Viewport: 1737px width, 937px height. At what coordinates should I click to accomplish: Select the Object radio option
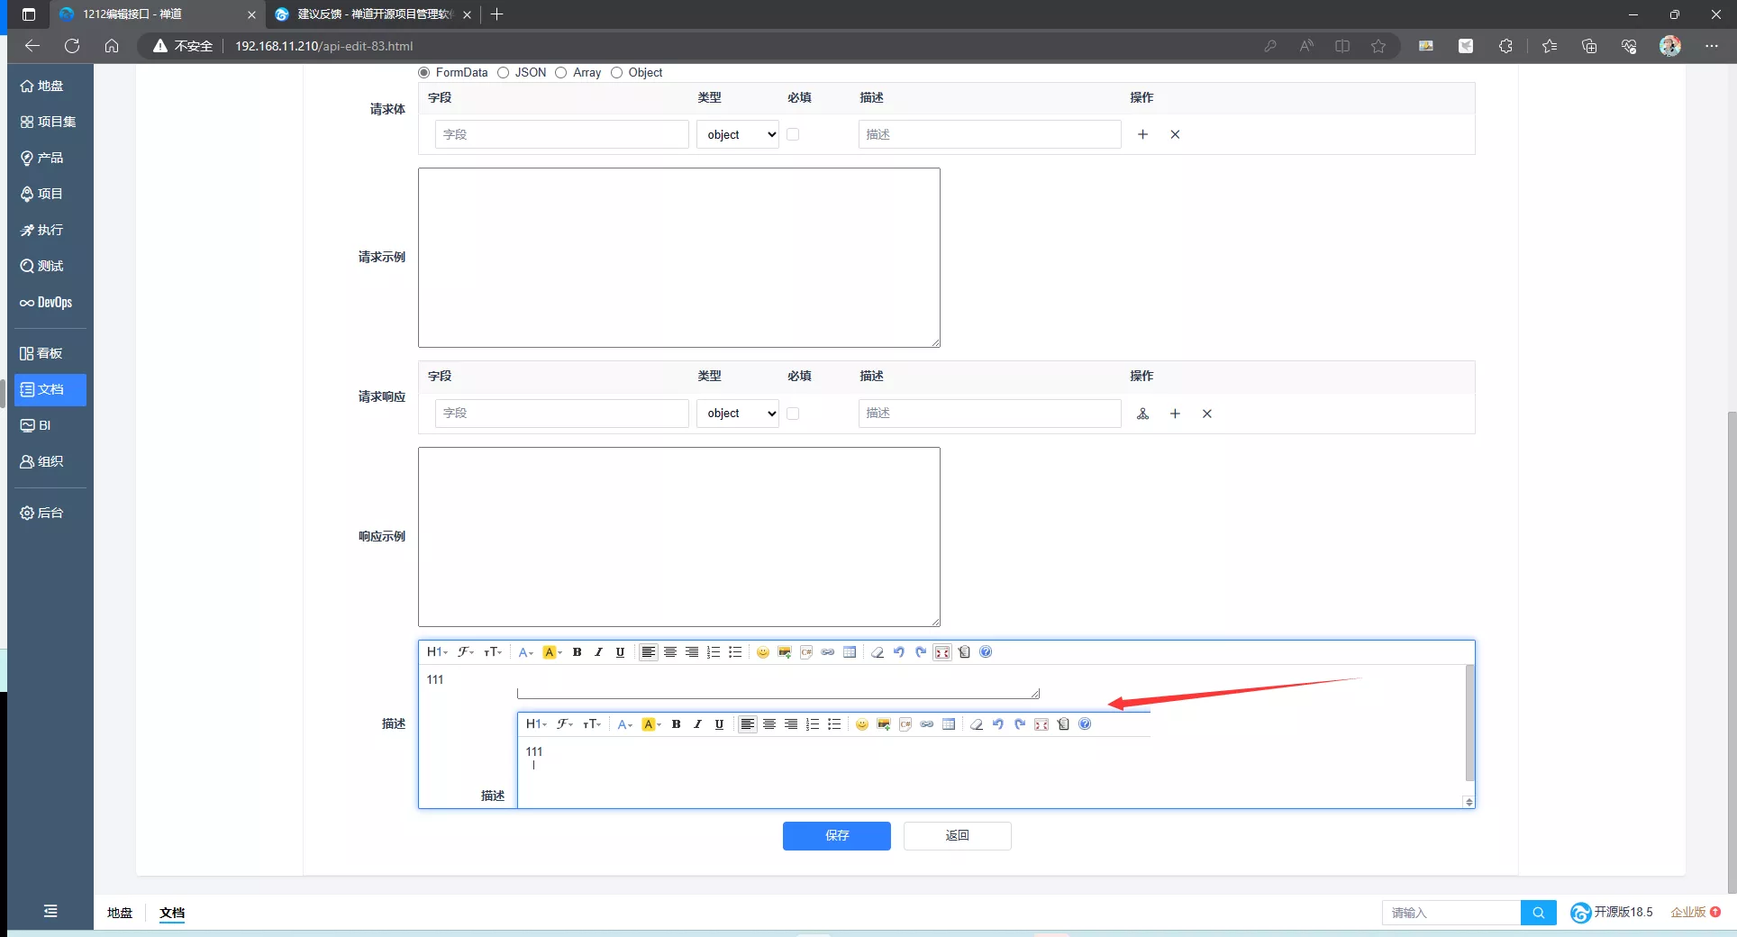(617, 73)
